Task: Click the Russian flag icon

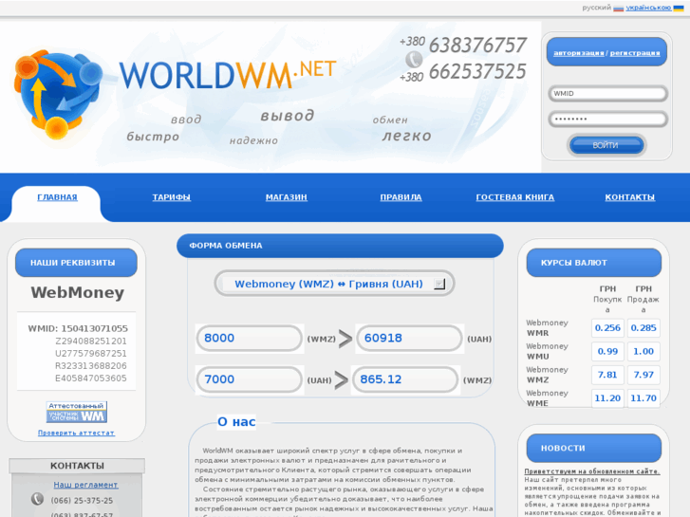Action: click(618, 9)
